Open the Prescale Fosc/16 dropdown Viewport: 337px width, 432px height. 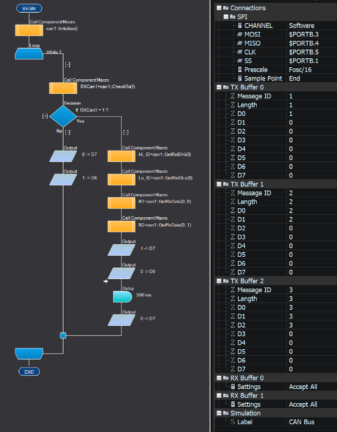312,70
